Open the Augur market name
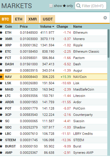The height and width of the screenshot is (158, 110). [x=78, y=70]
